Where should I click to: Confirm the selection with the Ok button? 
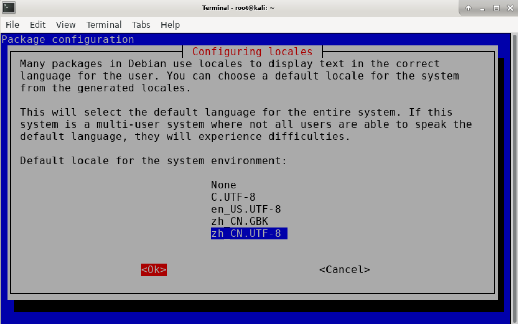pyautogui.click(x=154, y=270)
